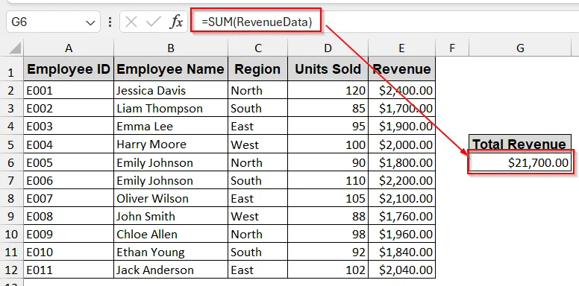Select cell with E011
The image size is (579, 286).
coord(69,270)
